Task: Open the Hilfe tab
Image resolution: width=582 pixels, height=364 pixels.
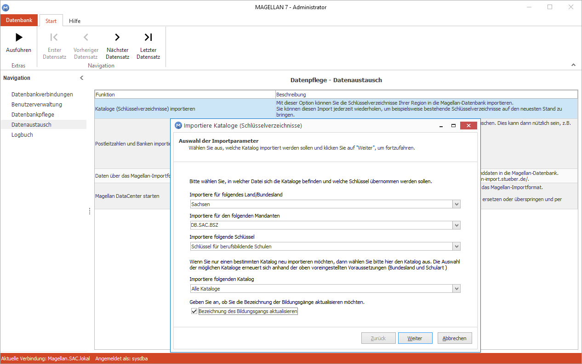Action: click(75, 21)
